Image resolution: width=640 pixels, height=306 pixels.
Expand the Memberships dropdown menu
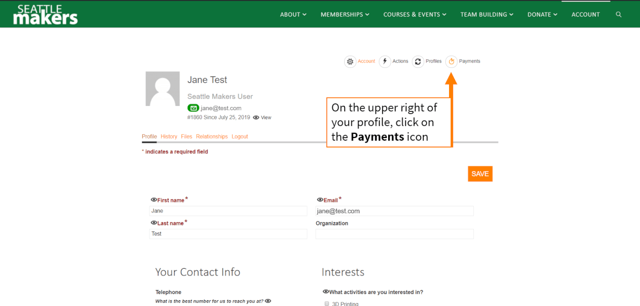click(345, 15)
